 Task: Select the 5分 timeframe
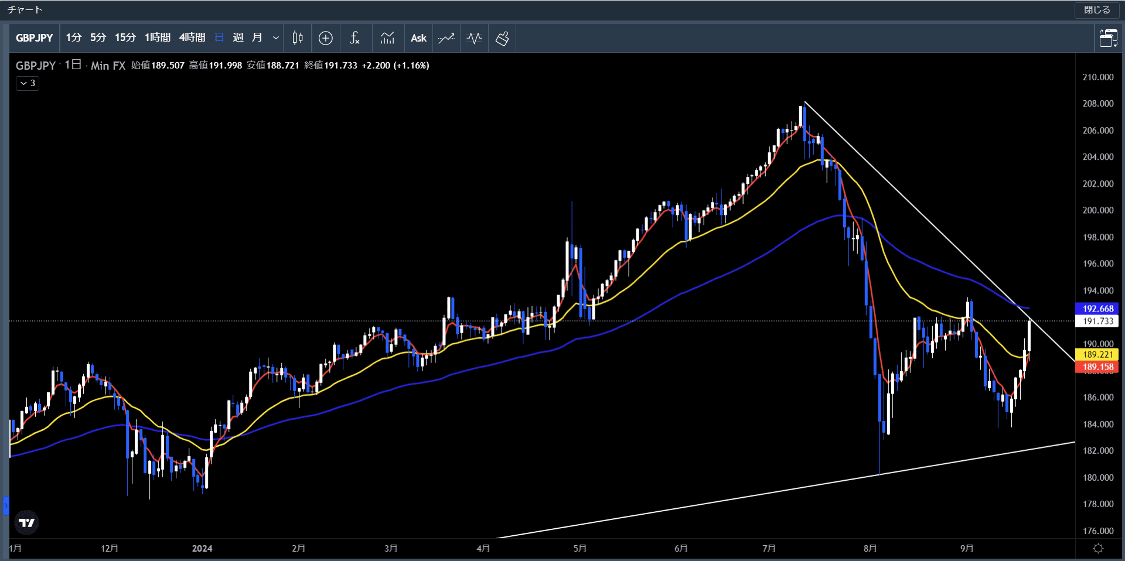point(98,38)
